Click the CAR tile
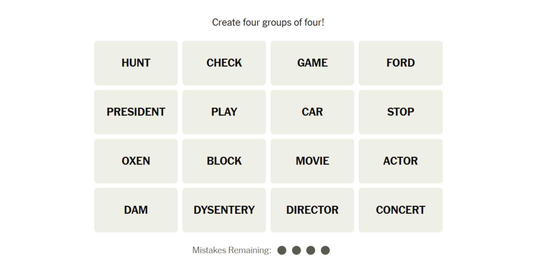This screenshot has height=268, width=537. [312, 112]
